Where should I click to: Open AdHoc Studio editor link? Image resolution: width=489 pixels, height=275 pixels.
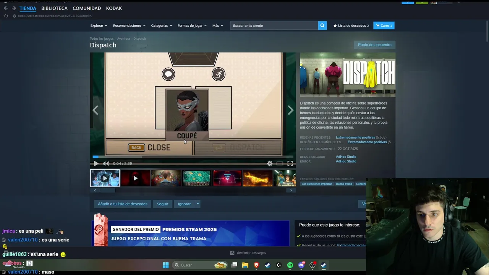[346, 161]
